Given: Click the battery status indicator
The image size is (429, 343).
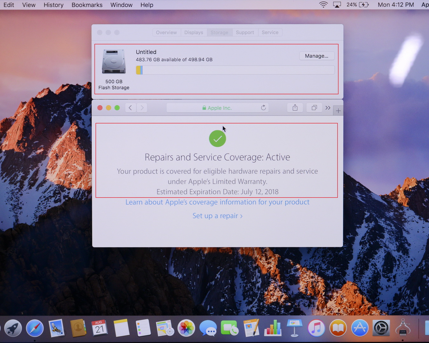Looking at the screenshot, I should (357, 5).
